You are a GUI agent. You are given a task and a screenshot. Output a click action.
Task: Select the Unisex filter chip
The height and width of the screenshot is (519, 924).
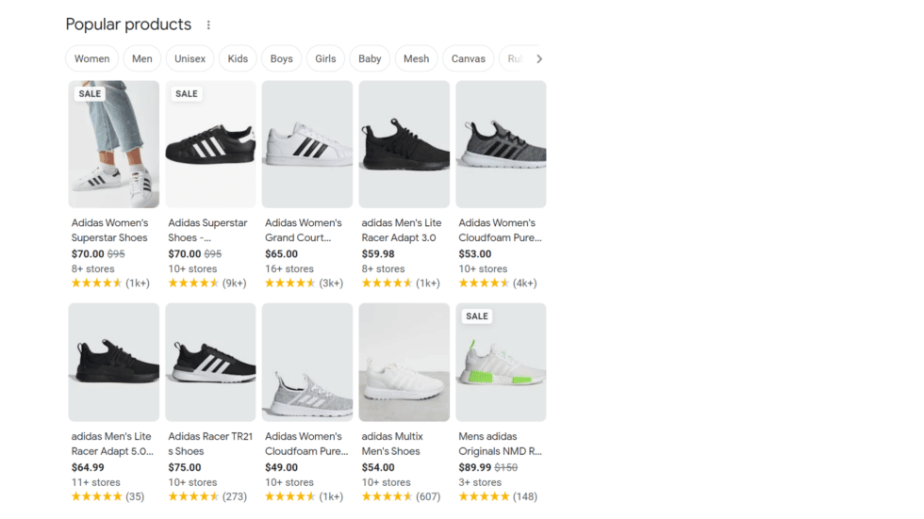click(x=190, y=58)
